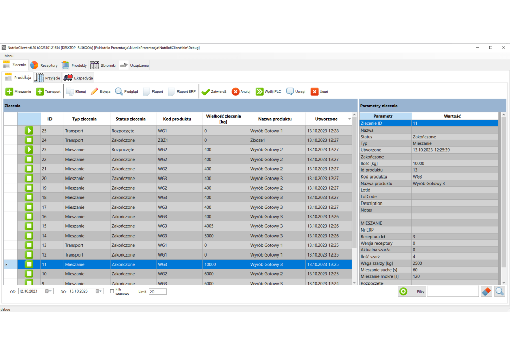Toggle green status box for order 24
The width and height of the screenshot is (510, 357).
[x=29, y=140]
